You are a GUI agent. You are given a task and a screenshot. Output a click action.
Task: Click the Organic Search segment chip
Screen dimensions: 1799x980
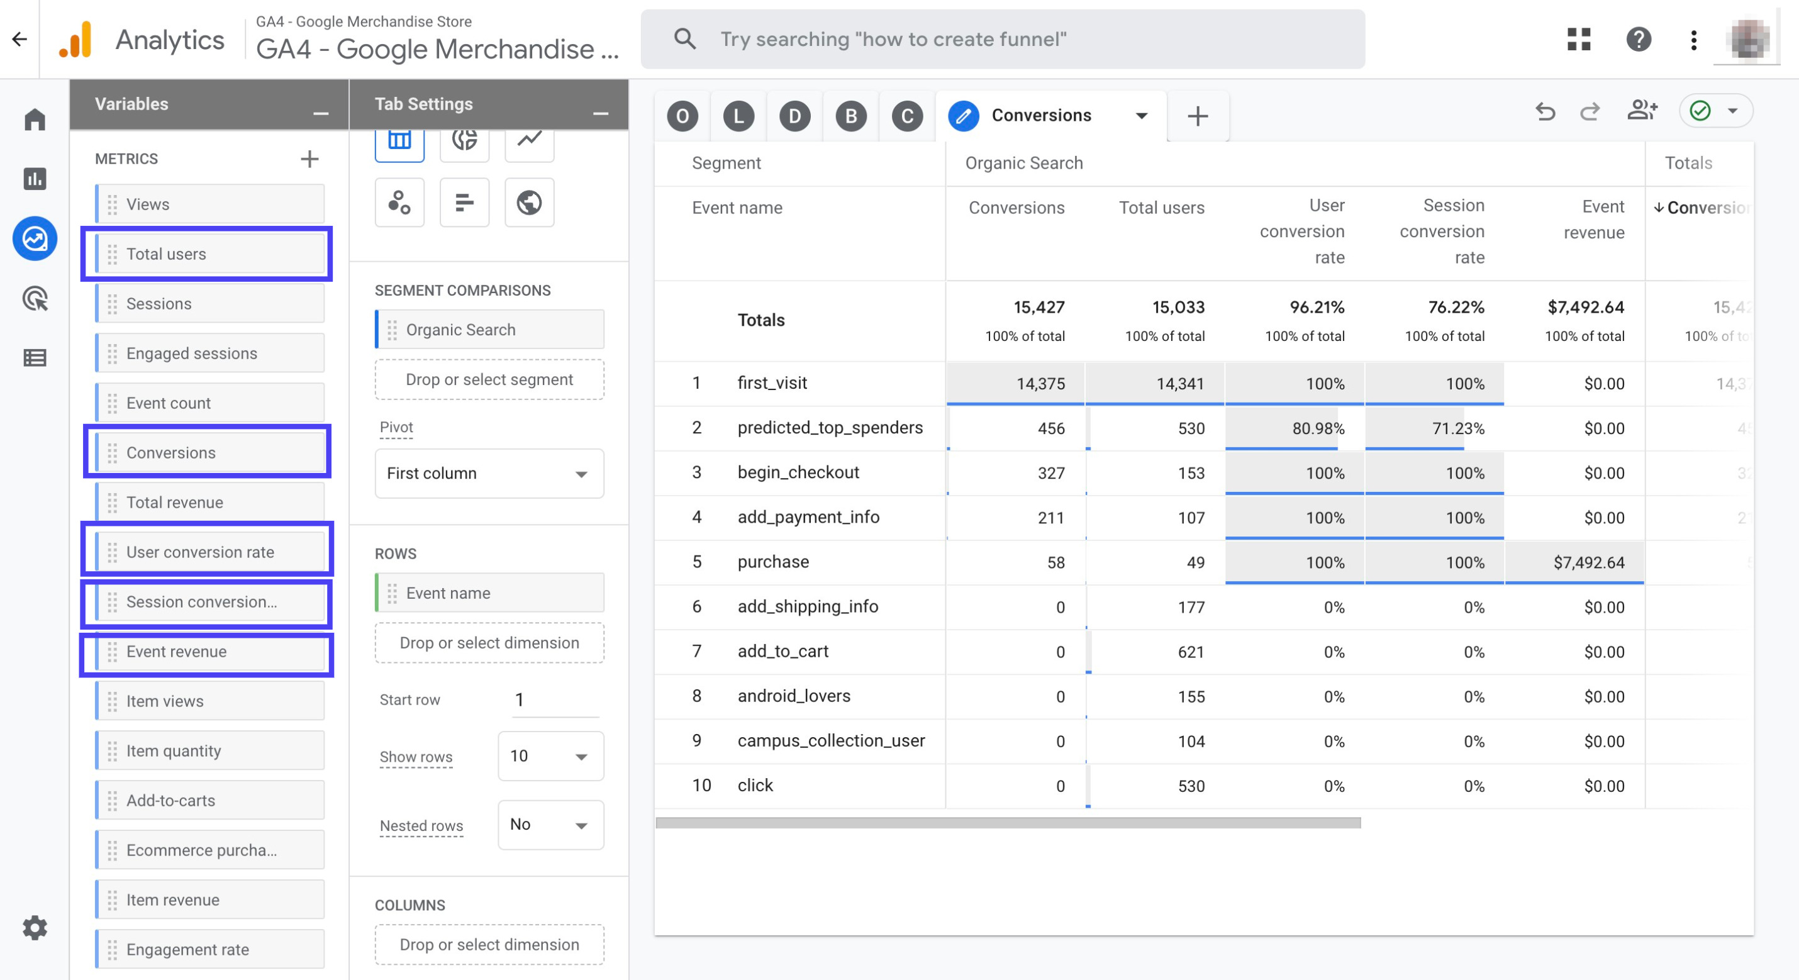point(489,330)
